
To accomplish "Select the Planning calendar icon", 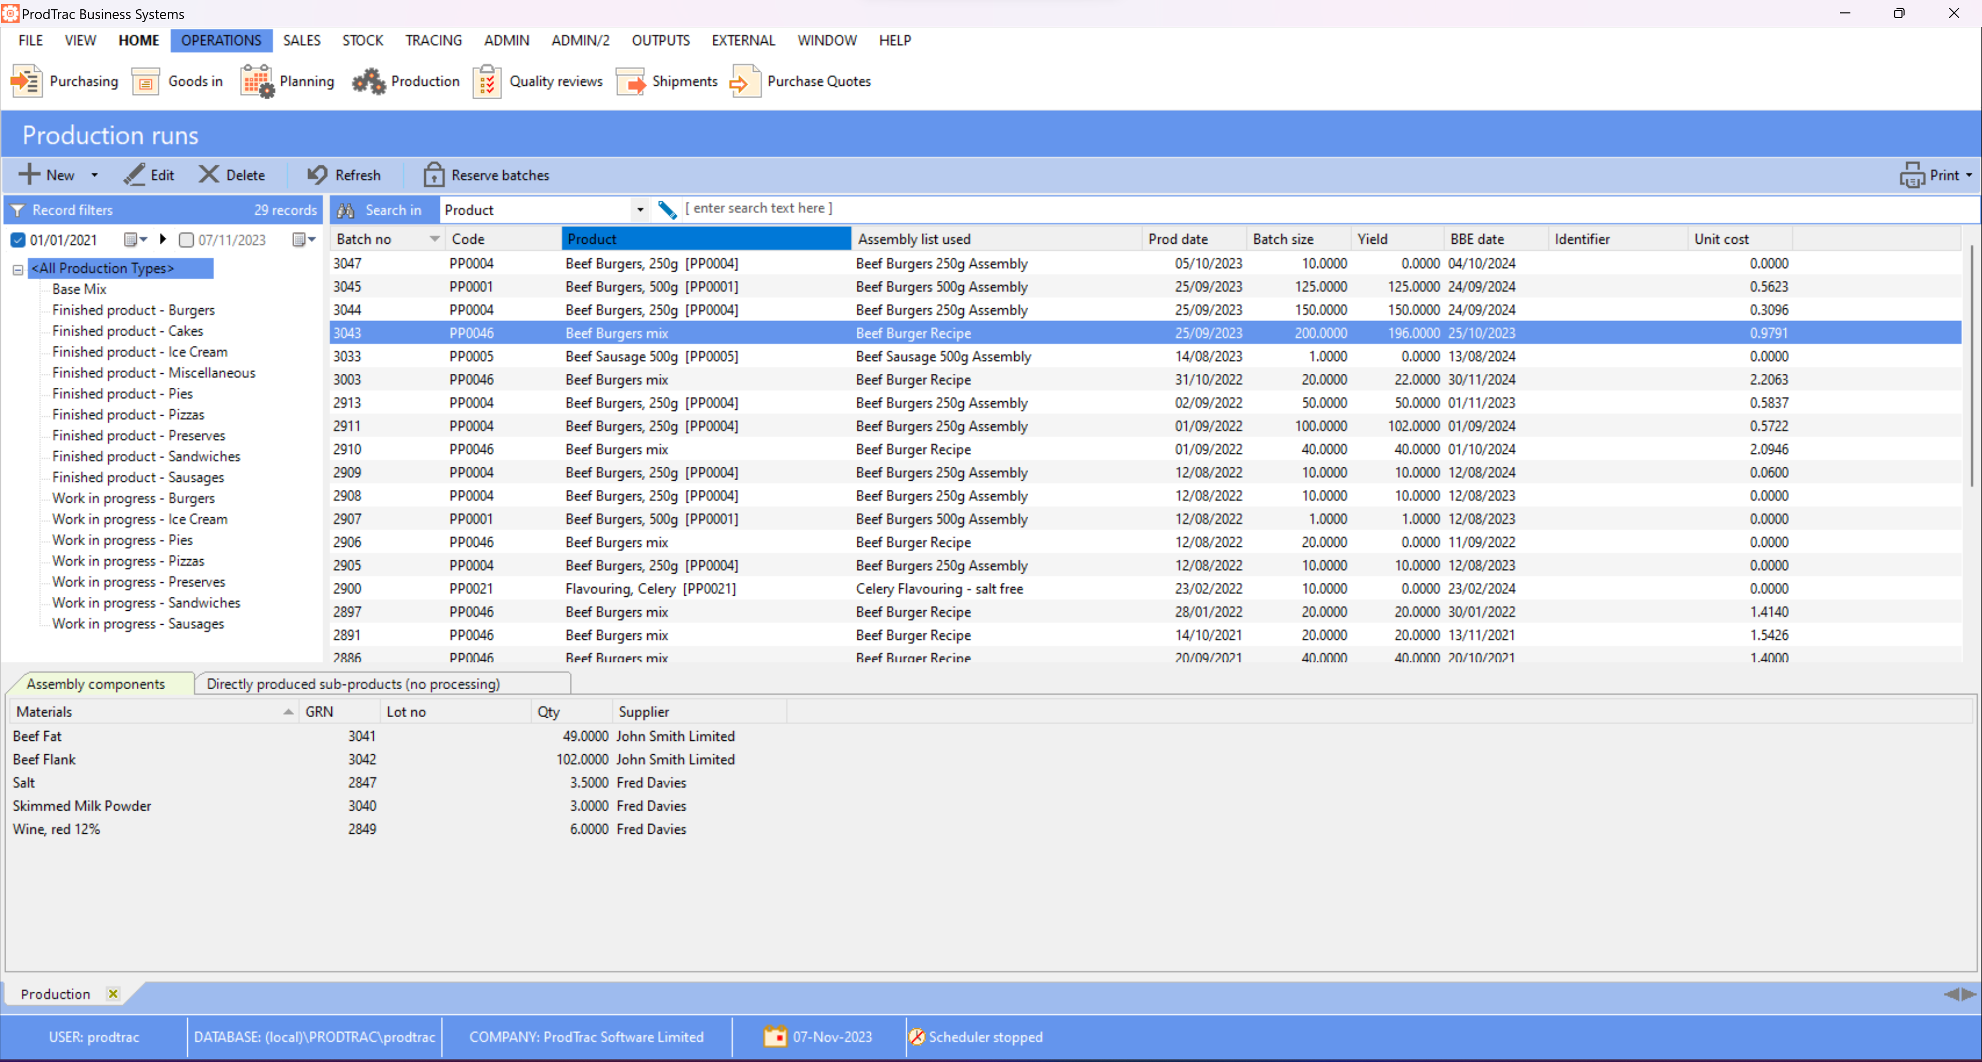I will pyautogui.click(x=256, y=81).
